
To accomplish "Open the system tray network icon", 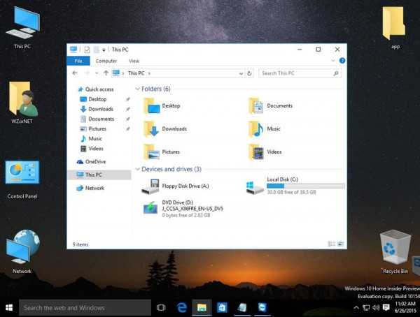I will [366, 308].
